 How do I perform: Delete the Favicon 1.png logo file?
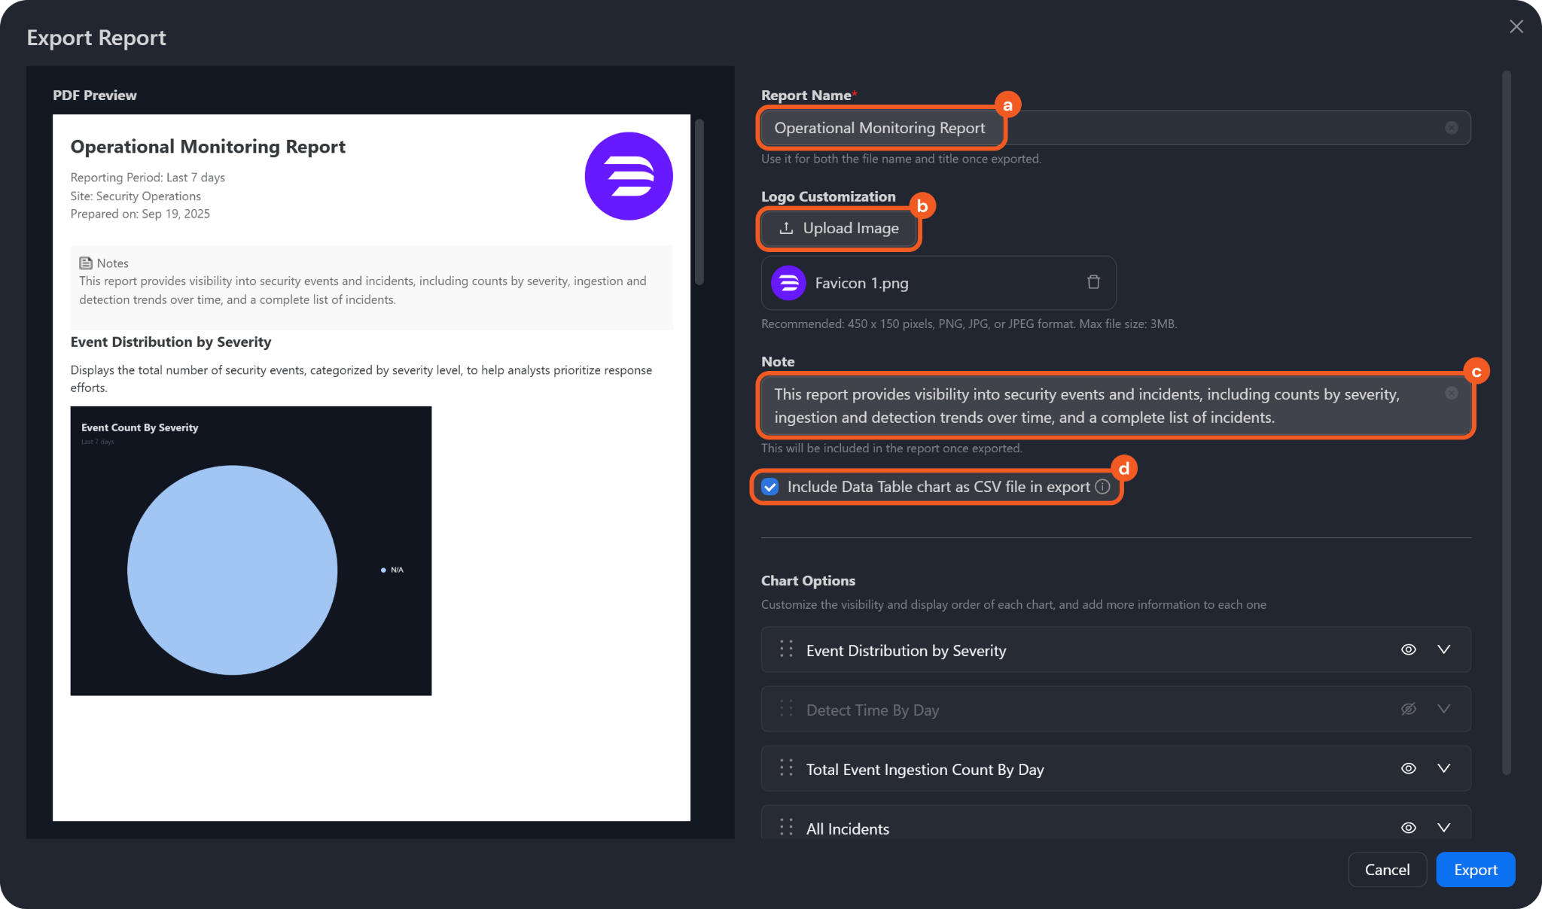pos(1093,282)
